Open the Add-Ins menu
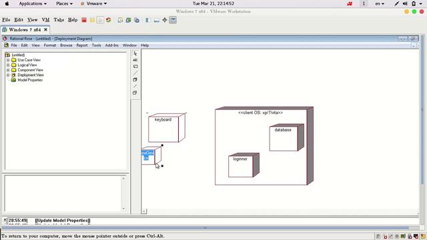Viewport: 427px width, 240px height. click(x=111, y=45)
